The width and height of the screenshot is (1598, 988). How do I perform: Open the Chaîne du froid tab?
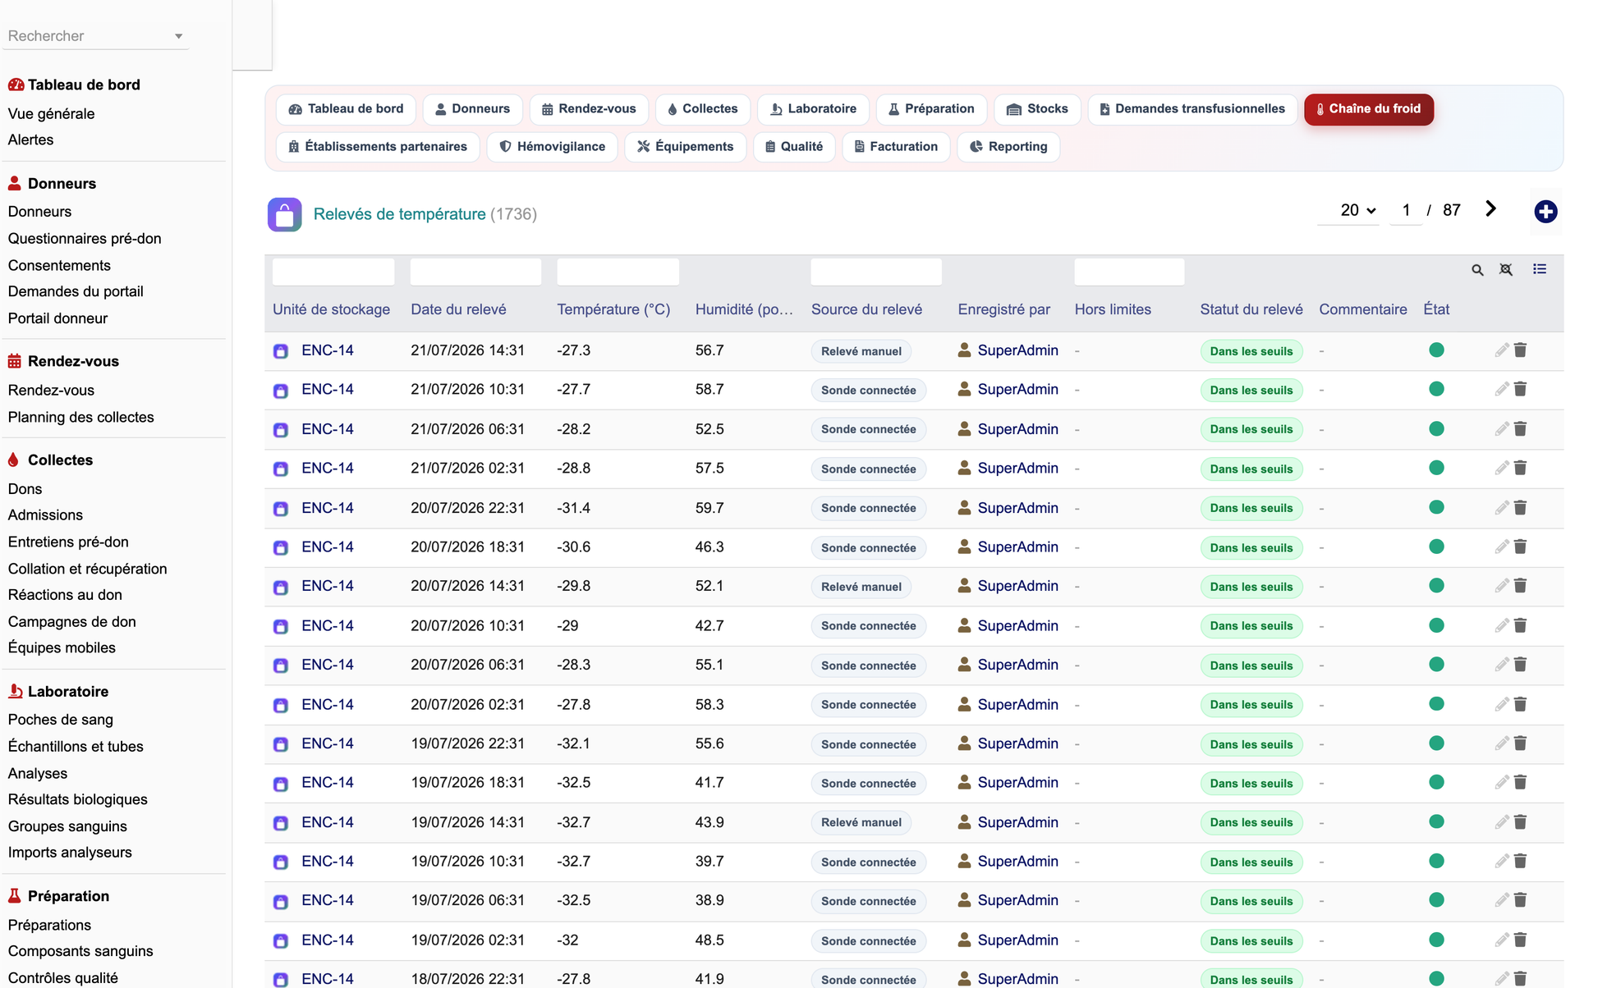coord(1368,109)
